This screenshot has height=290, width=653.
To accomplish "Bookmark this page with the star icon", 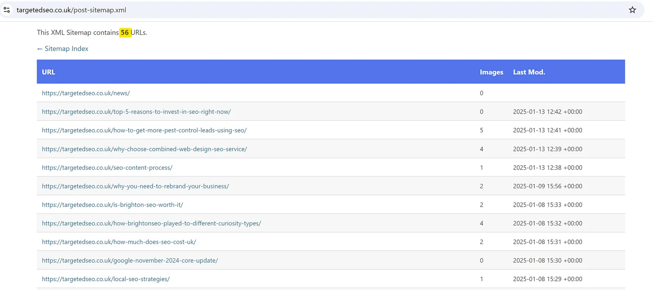I will click(632, 10).
